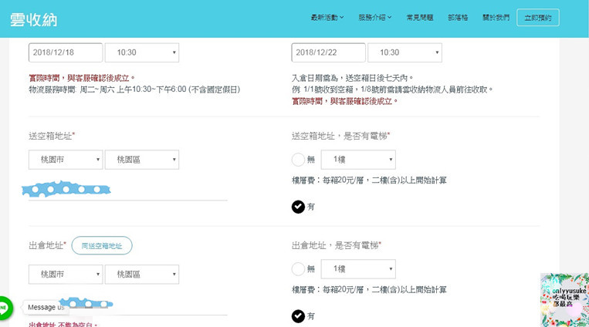Open the LINE chat icon

tap(5, 308)
